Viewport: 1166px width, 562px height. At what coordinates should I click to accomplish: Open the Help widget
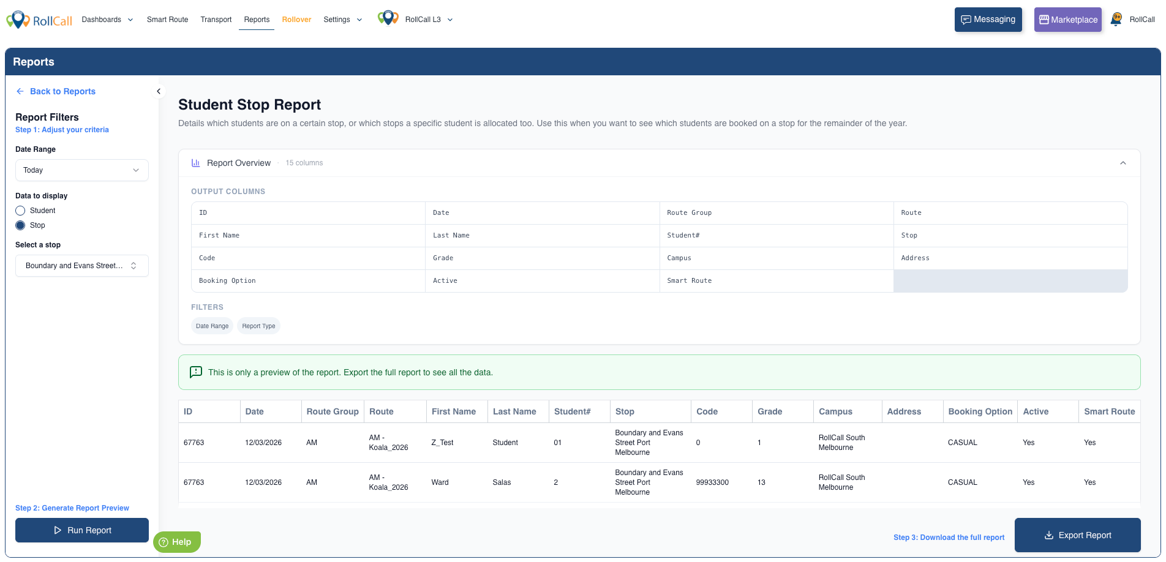pos(176,542)
